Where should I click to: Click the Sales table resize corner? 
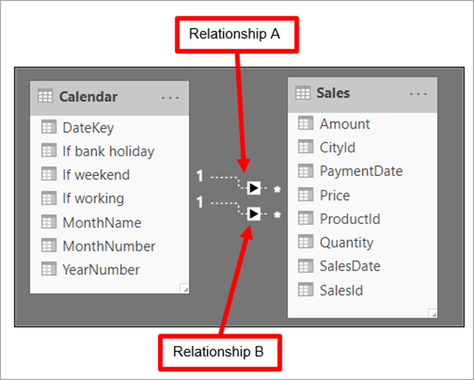click(433, 314)
